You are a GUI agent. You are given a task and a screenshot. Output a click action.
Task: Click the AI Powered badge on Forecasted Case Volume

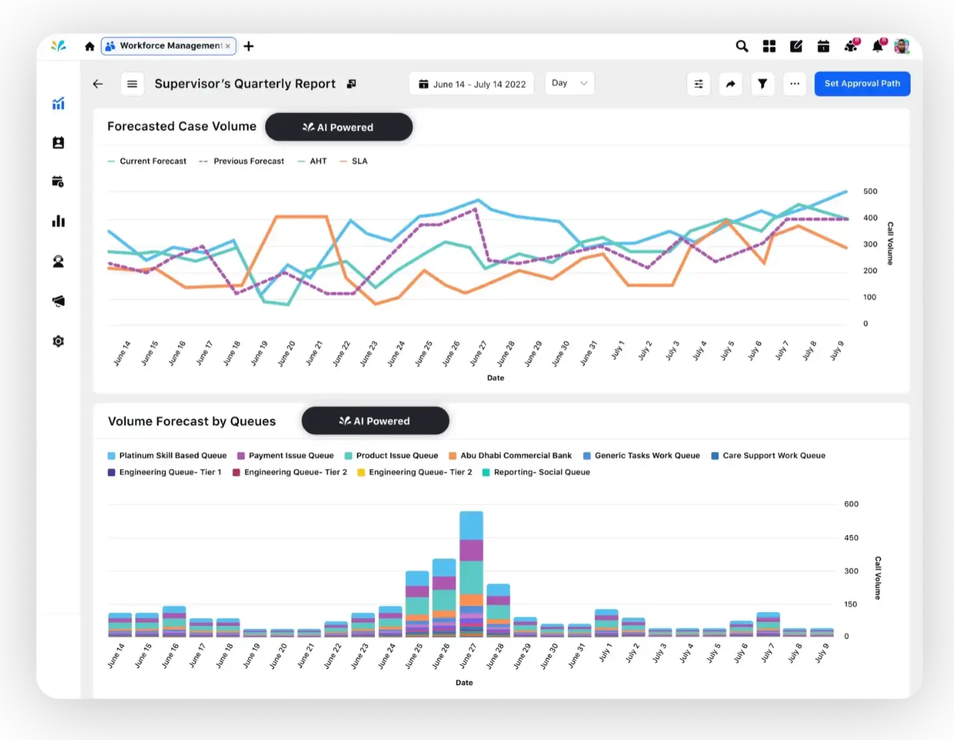(338, 126)
